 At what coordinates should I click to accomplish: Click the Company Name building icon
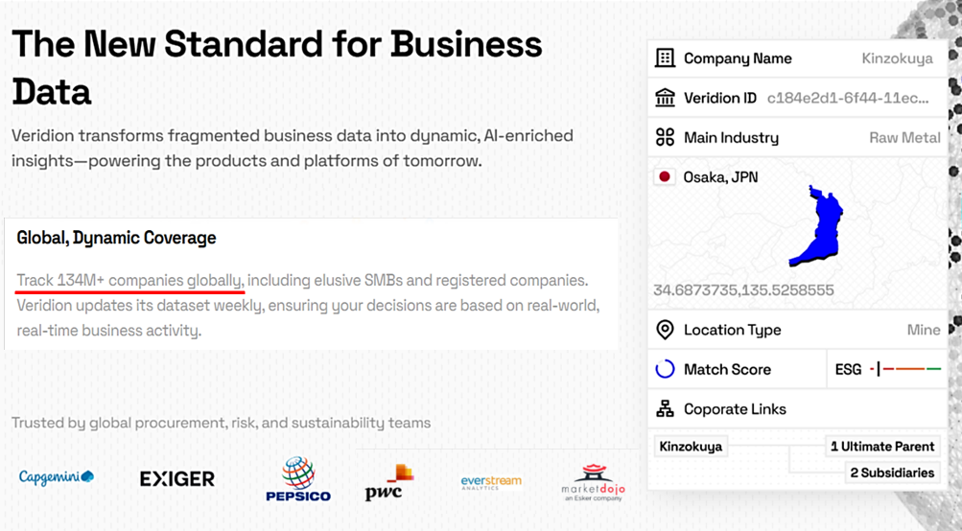coord(665,58)
